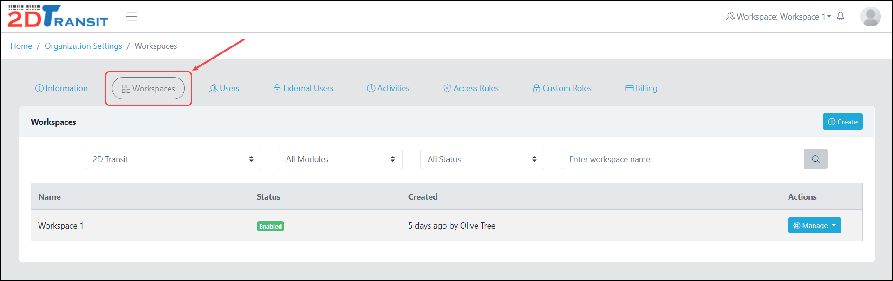
Task: Go to the Activities tab
Action: pos(388,88)
